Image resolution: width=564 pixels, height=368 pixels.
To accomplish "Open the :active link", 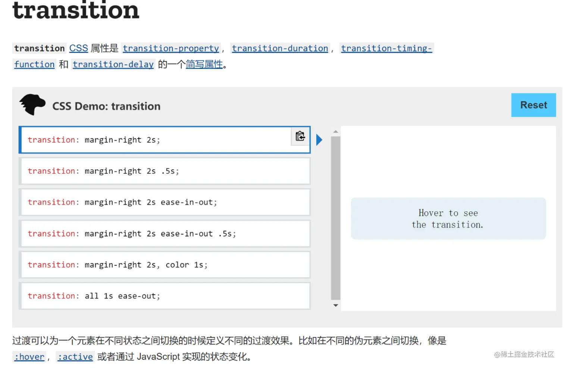I will [x=75, y=357].
